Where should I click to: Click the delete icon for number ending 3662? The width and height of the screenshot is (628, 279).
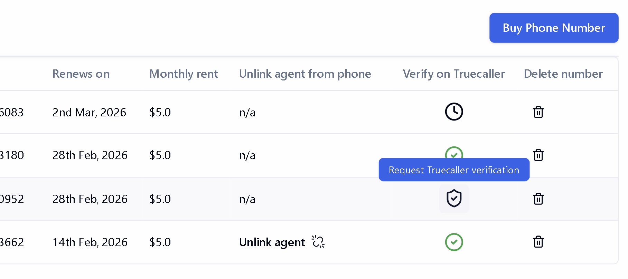click(x=538, y=242)
